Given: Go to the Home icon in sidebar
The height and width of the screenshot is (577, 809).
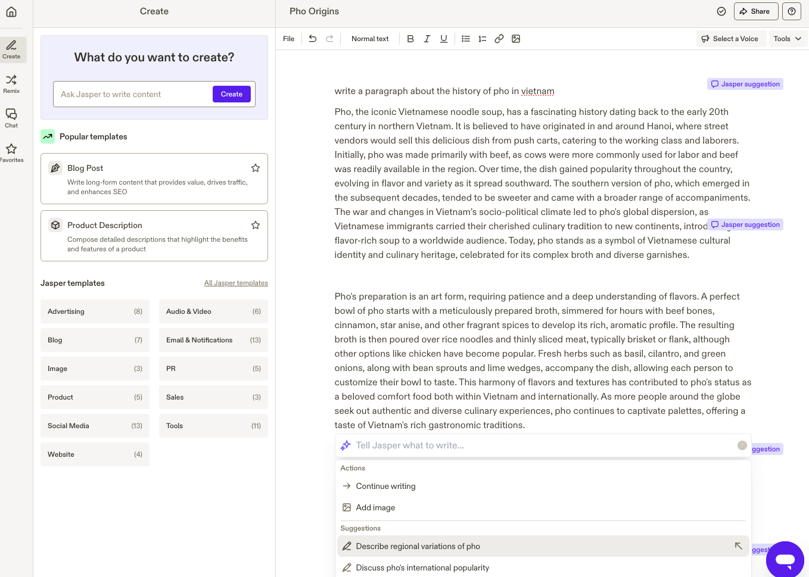Looking at the screenshot, I should 11,11.
